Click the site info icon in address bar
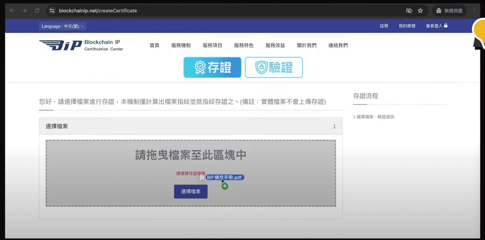 (x=51, y=10)
